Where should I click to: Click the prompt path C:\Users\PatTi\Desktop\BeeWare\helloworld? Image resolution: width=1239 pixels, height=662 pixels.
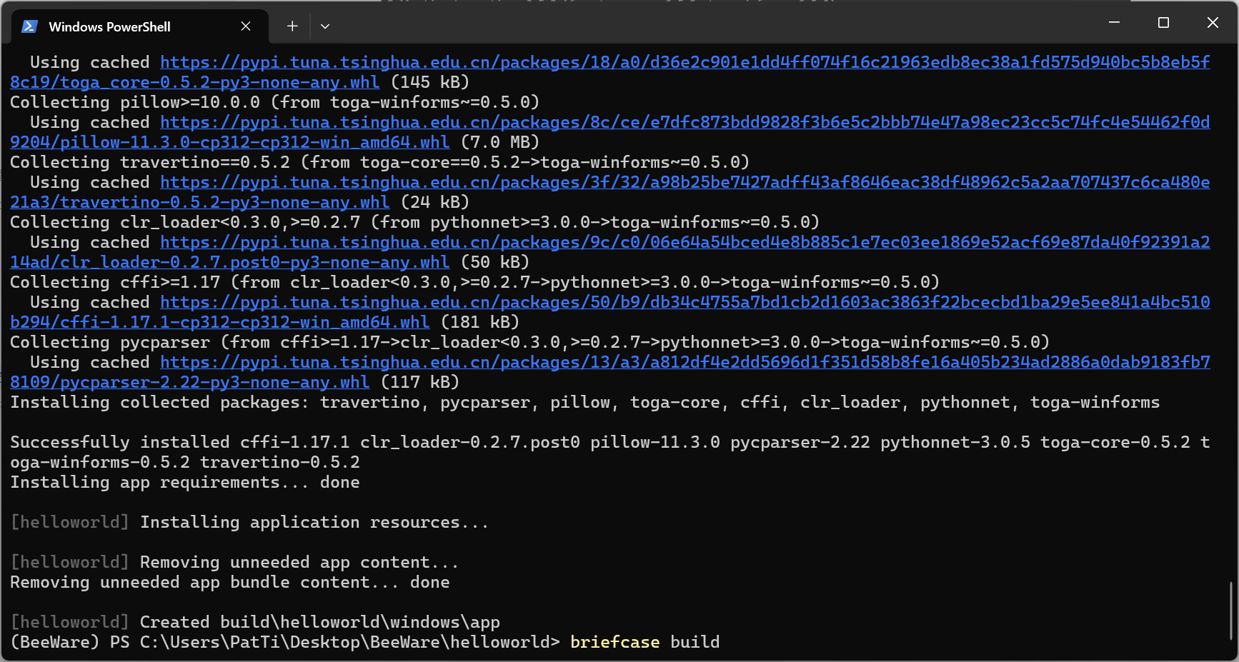[345, 643]
